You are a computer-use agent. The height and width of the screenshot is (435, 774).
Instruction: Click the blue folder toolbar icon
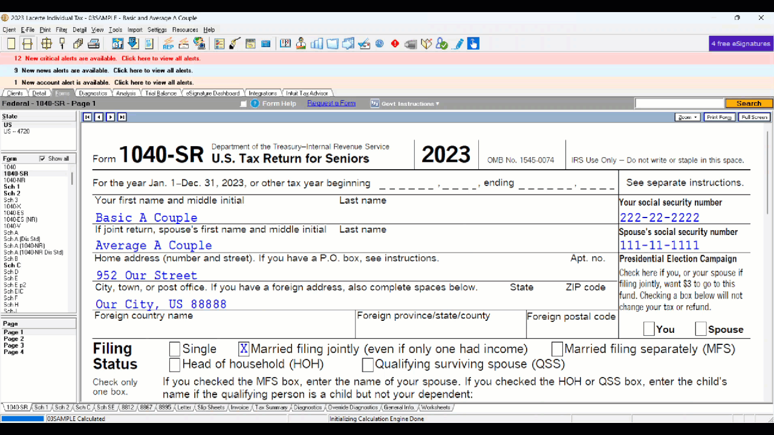(332, 43)
